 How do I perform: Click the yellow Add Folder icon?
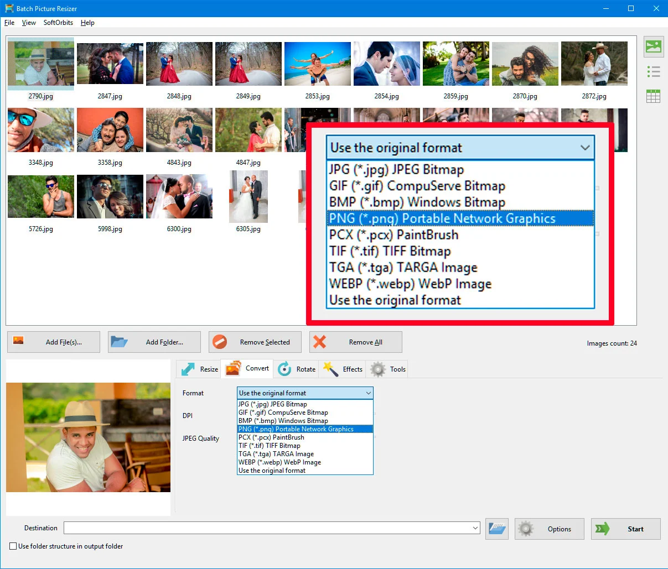pyautogui.click(x=119, y=341)
